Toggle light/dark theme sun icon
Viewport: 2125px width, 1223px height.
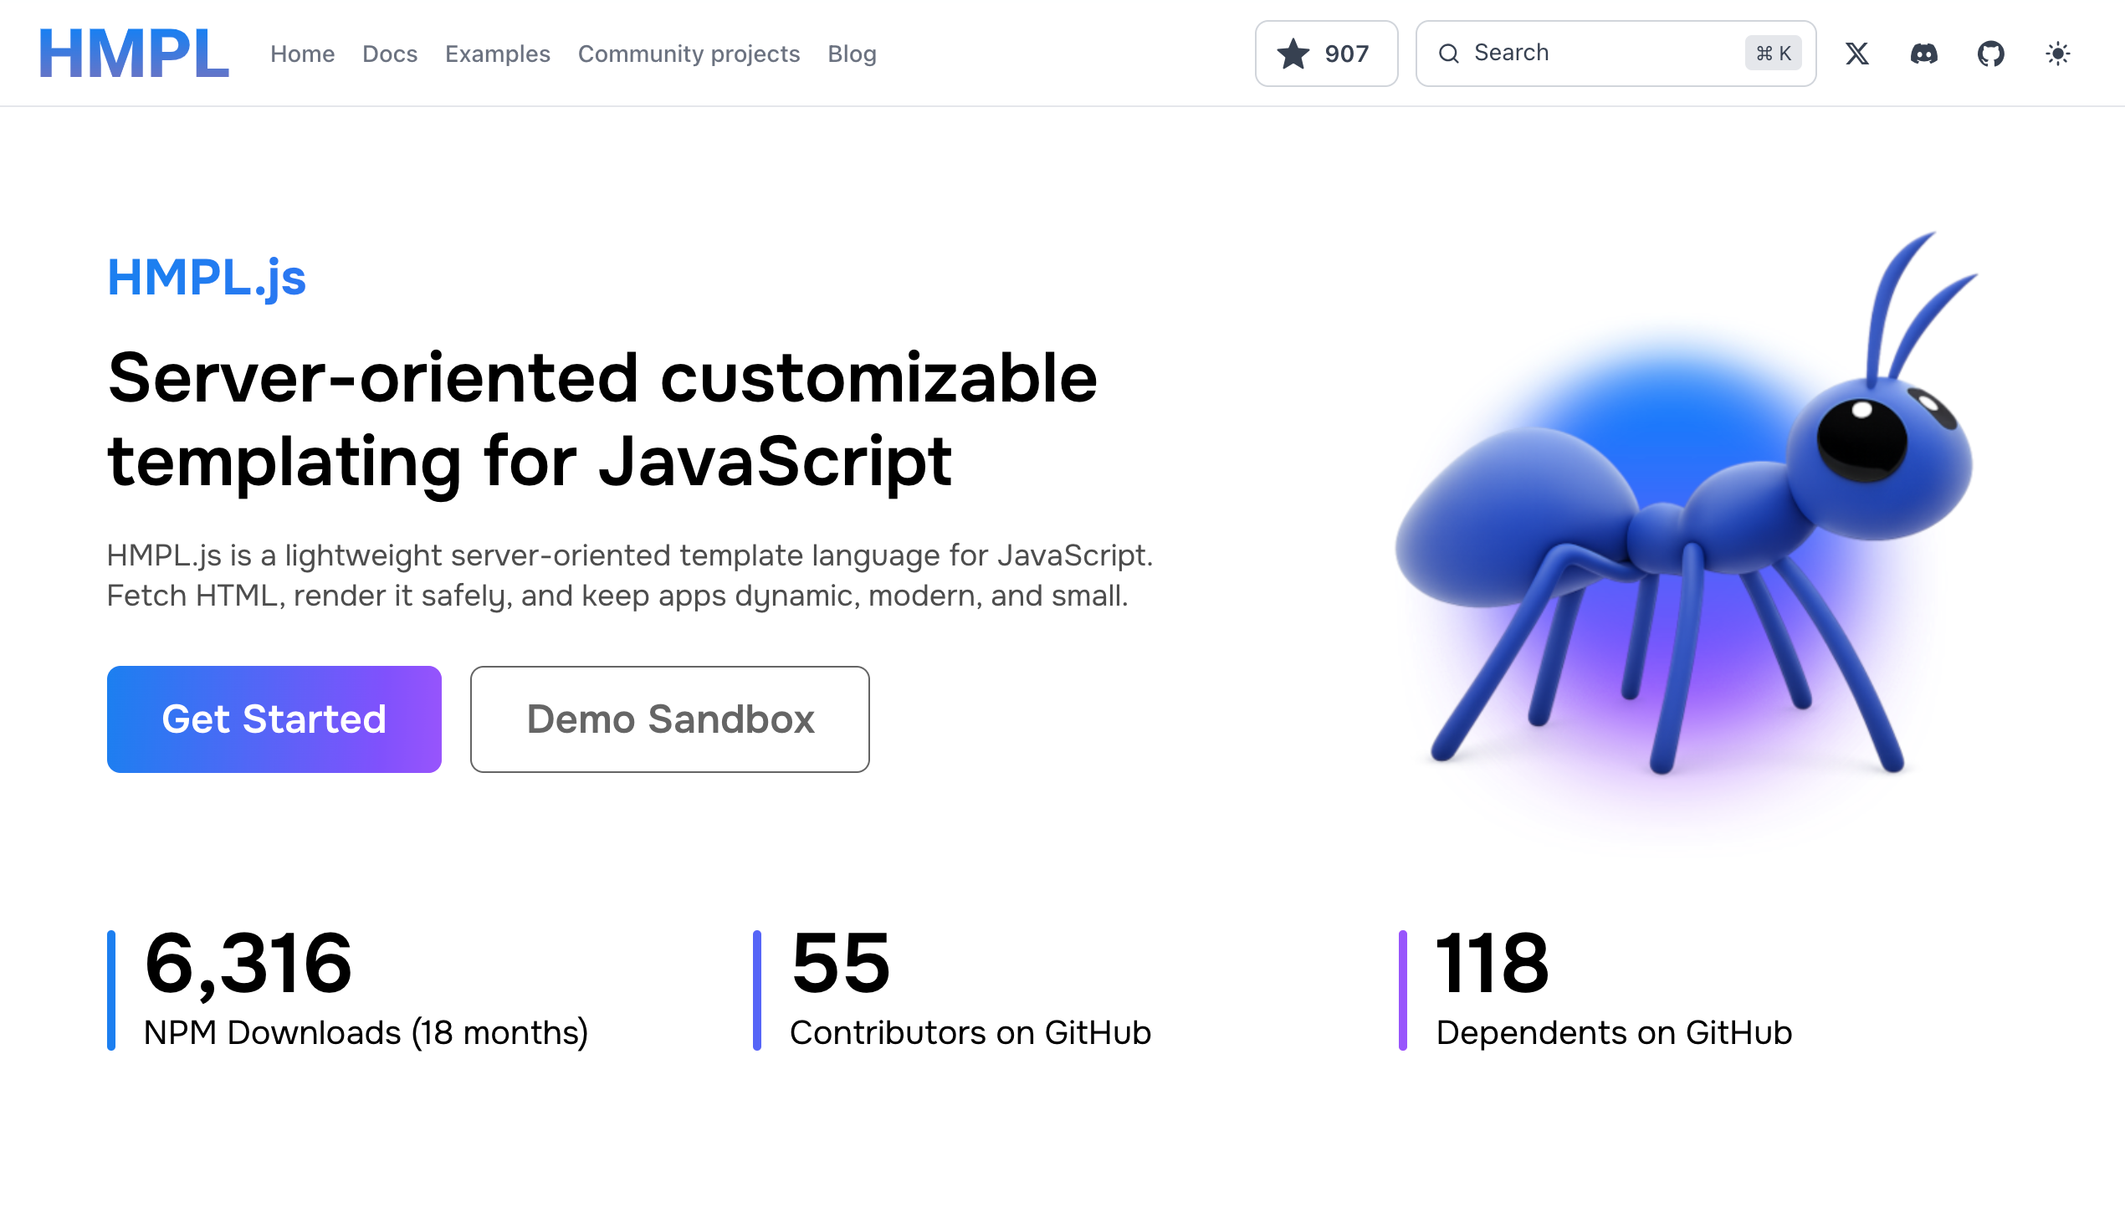[2057, 54]
